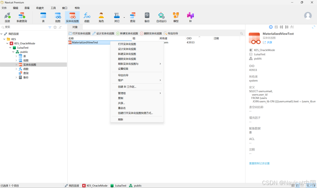Choose 打开实体化视图 in context menu
The width and height of the screenshot is (317, 188).
[x=137, y=44]
